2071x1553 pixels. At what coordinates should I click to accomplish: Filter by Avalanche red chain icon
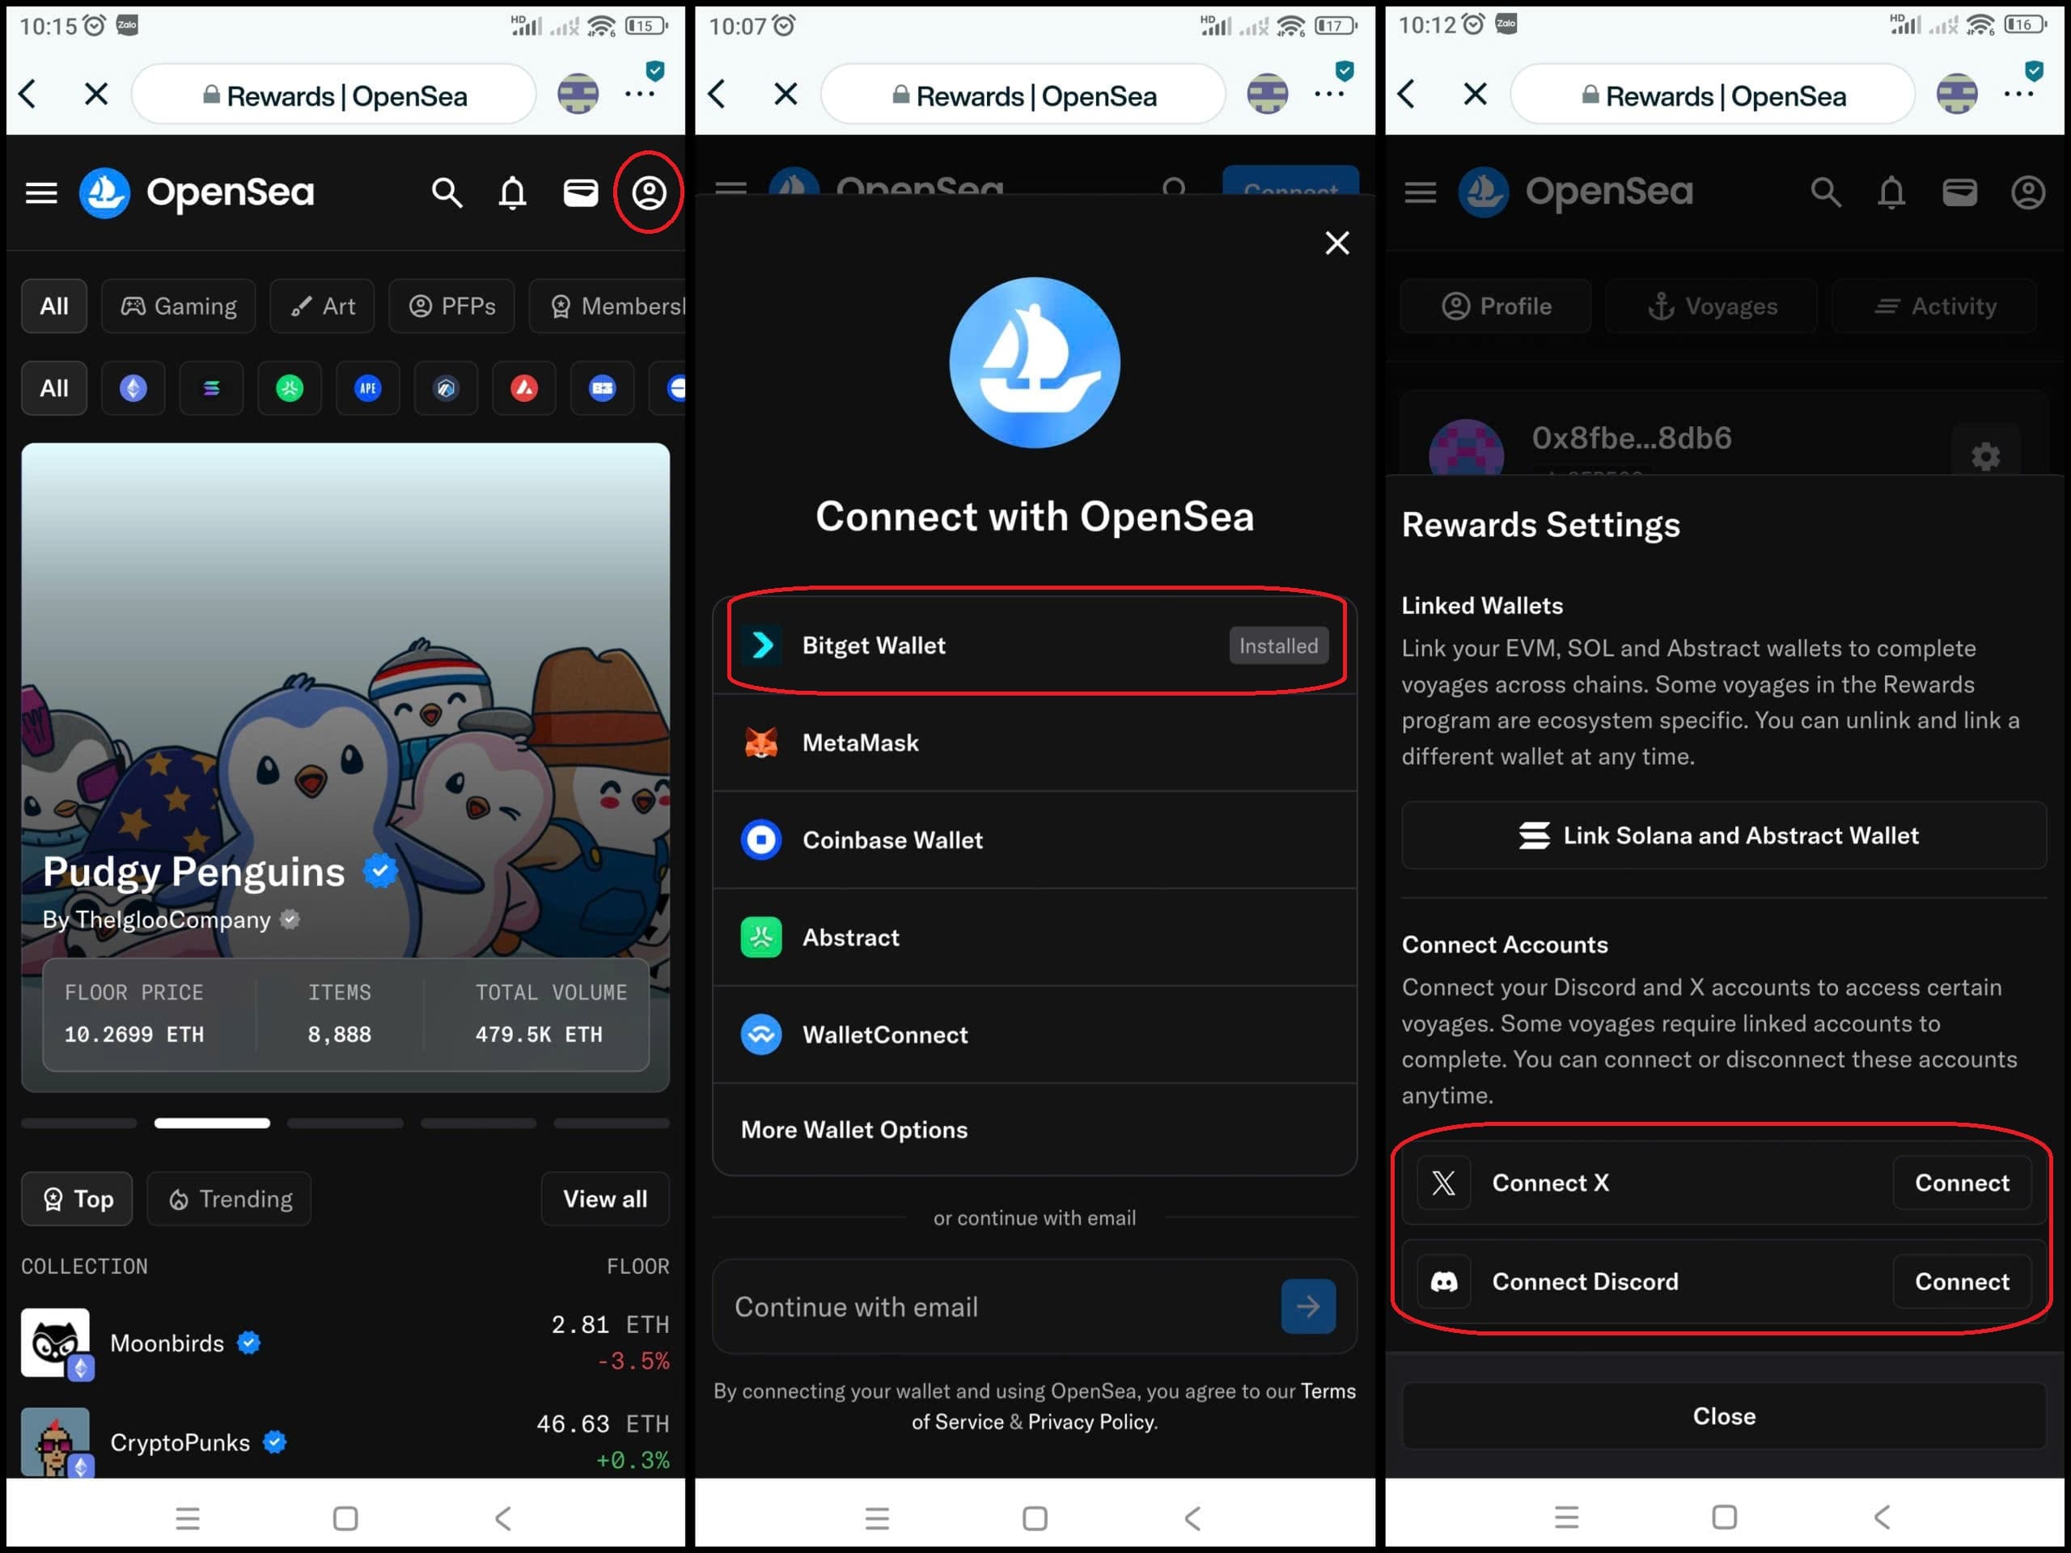(x=524, y=387)
